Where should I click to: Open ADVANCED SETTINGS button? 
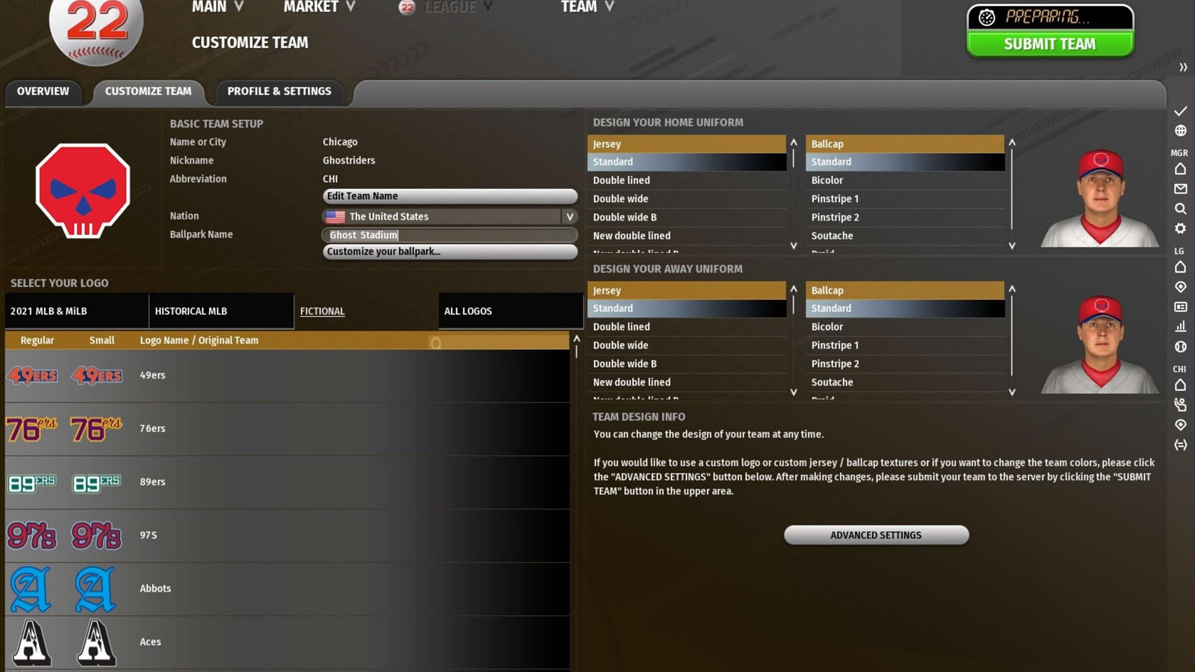pos(876,535)
